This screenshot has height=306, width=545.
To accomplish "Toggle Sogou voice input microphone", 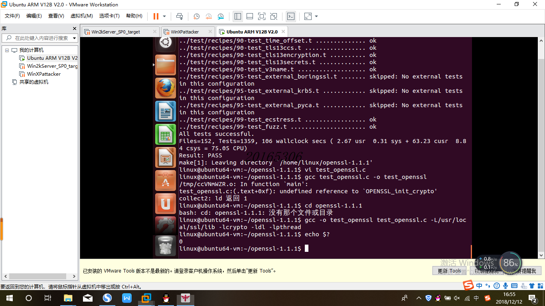I will pyautogui.click(x=506, y=286).
